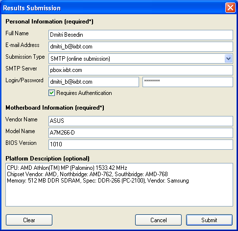Click the masked Password field

[188, 82]
